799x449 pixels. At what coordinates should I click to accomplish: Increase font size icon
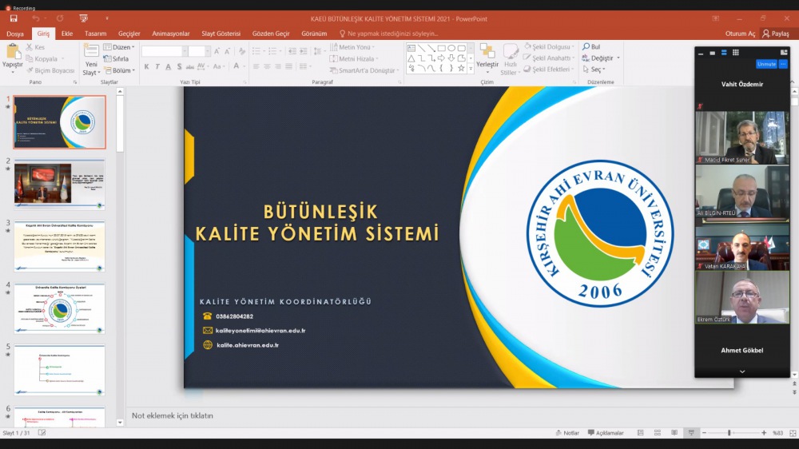click(217, 51)
